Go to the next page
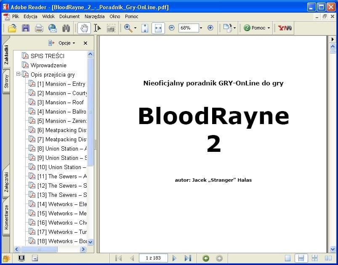338x265 pixels. point(174,258)
